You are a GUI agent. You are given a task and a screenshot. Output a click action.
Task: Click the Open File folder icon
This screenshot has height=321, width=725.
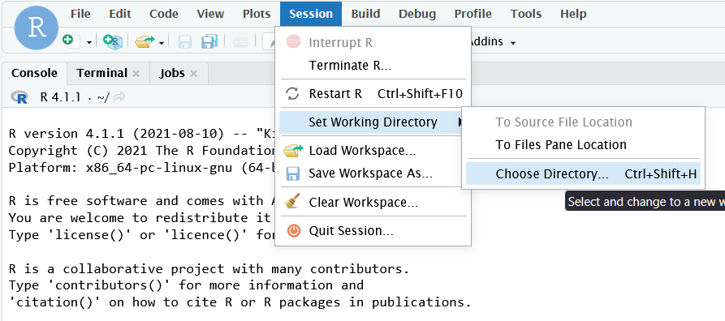coord(145,41)
